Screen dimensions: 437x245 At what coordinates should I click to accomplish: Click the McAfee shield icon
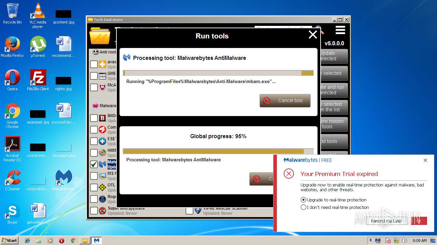(x=102, y=87)
